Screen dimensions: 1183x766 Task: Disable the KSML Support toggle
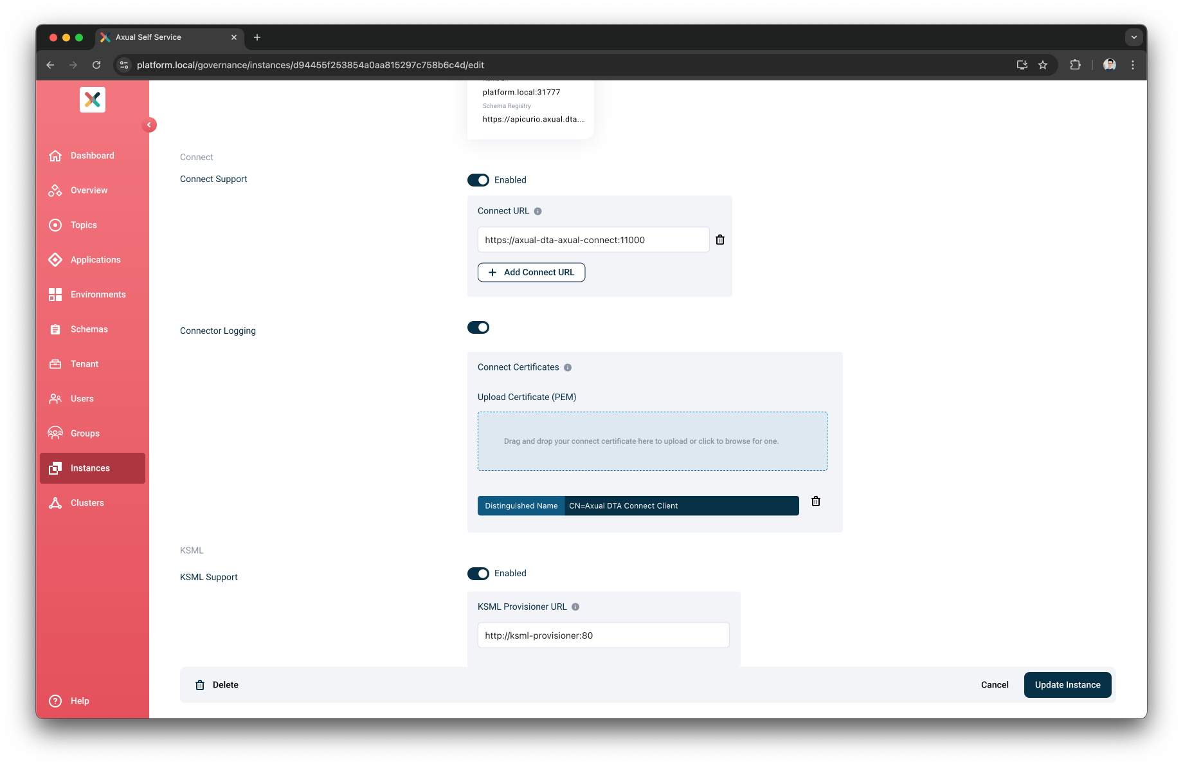tap(478, 574)
